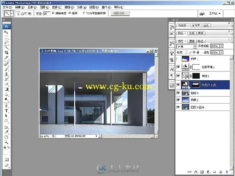Viewport: 235px width, 176px height.
Task: Select the Gradient tool
Action: [x=6, y=89]
